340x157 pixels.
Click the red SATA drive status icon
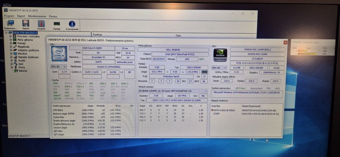point(212,110)
